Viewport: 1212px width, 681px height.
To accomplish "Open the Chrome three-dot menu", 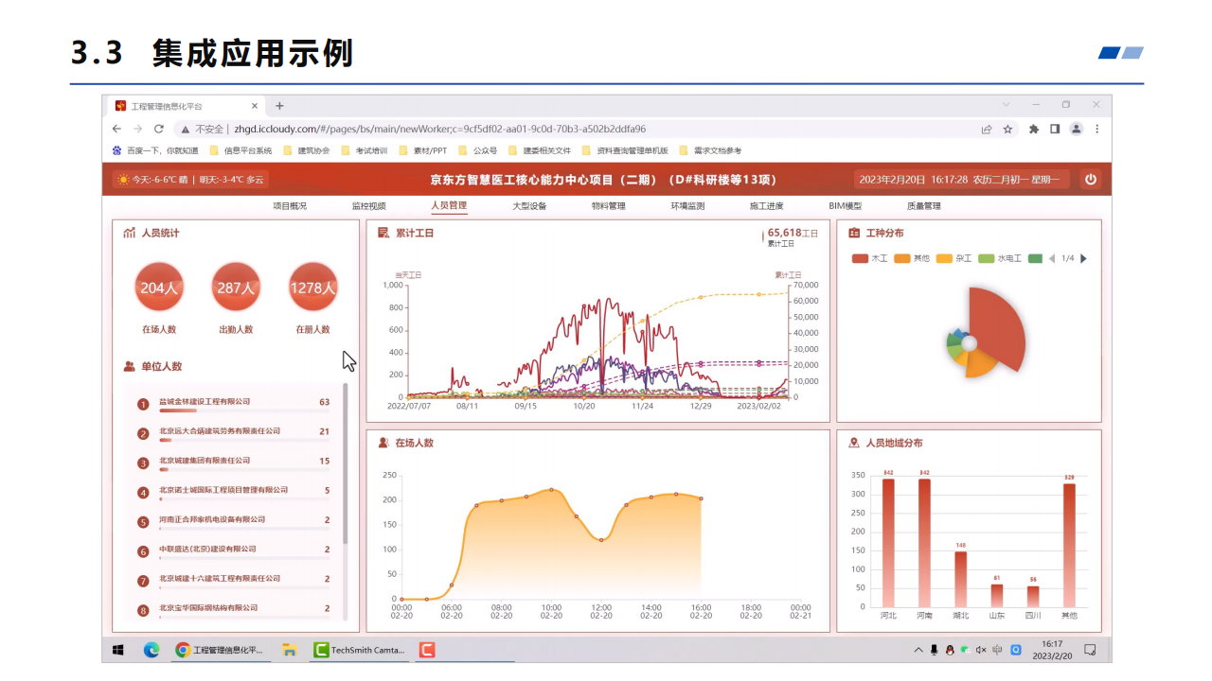I will (x=1097, y=129).
